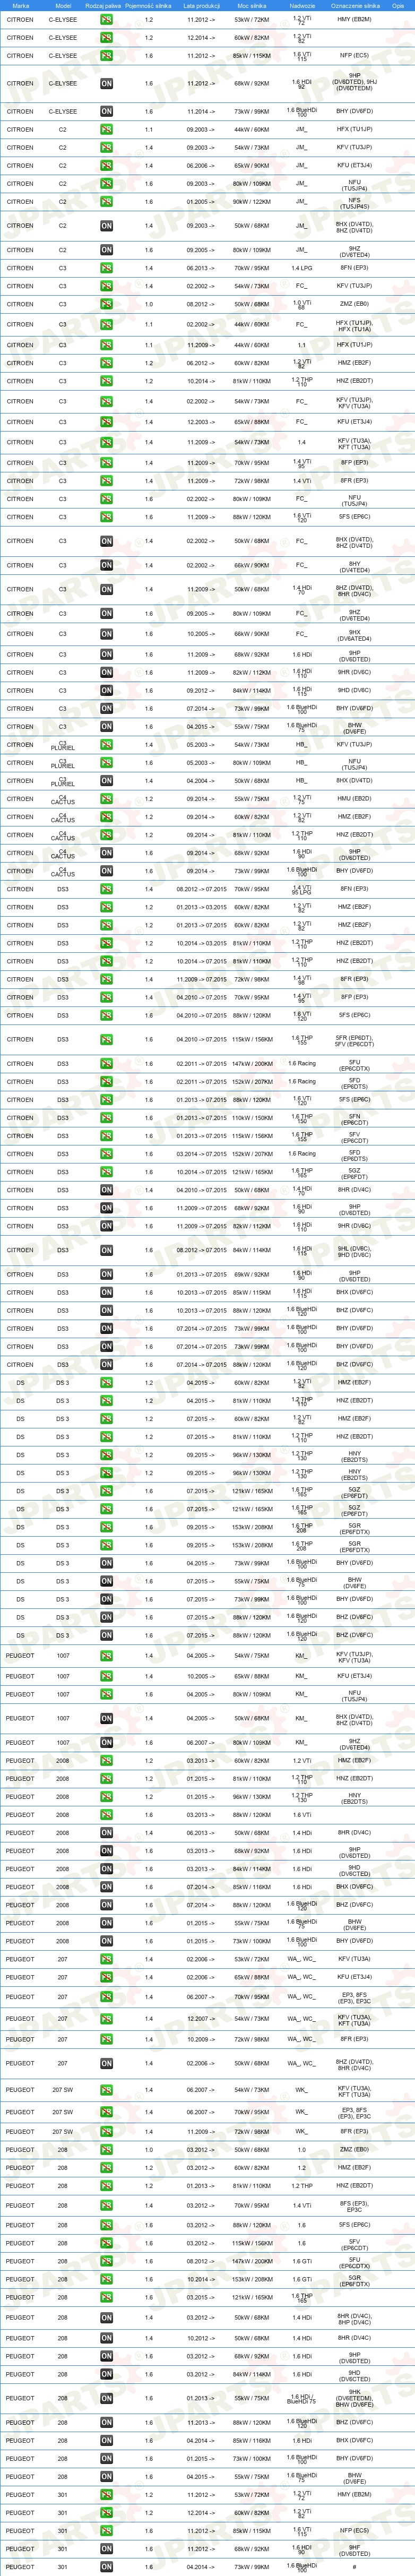The height and width of the screenshot is (2576, 415).
Task: Click the Moc silnika column header
Action: [252, 5]
